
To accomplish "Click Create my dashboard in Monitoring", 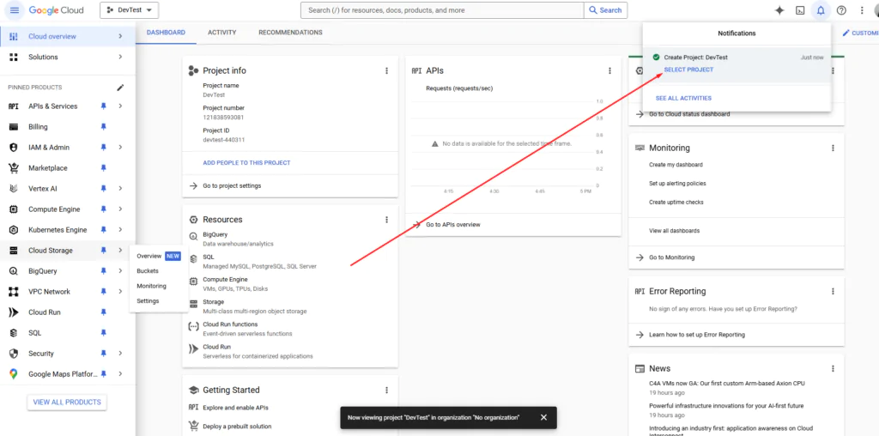I will (x=676, y=165).
